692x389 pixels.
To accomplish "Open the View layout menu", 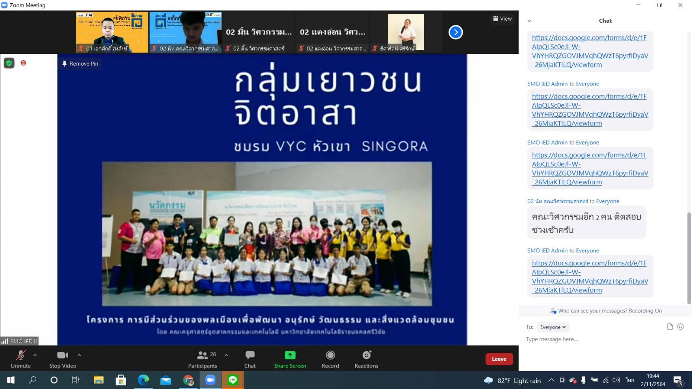I will pyautogui.click(x=502, y=19).
